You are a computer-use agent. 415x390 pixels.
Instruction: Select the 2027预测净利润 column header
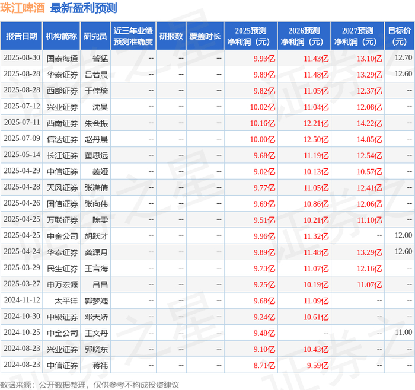tap(357, 36)
